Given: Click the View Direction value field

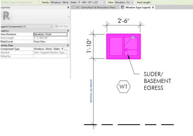Looking at the screenshot, I should pos(51,34).
